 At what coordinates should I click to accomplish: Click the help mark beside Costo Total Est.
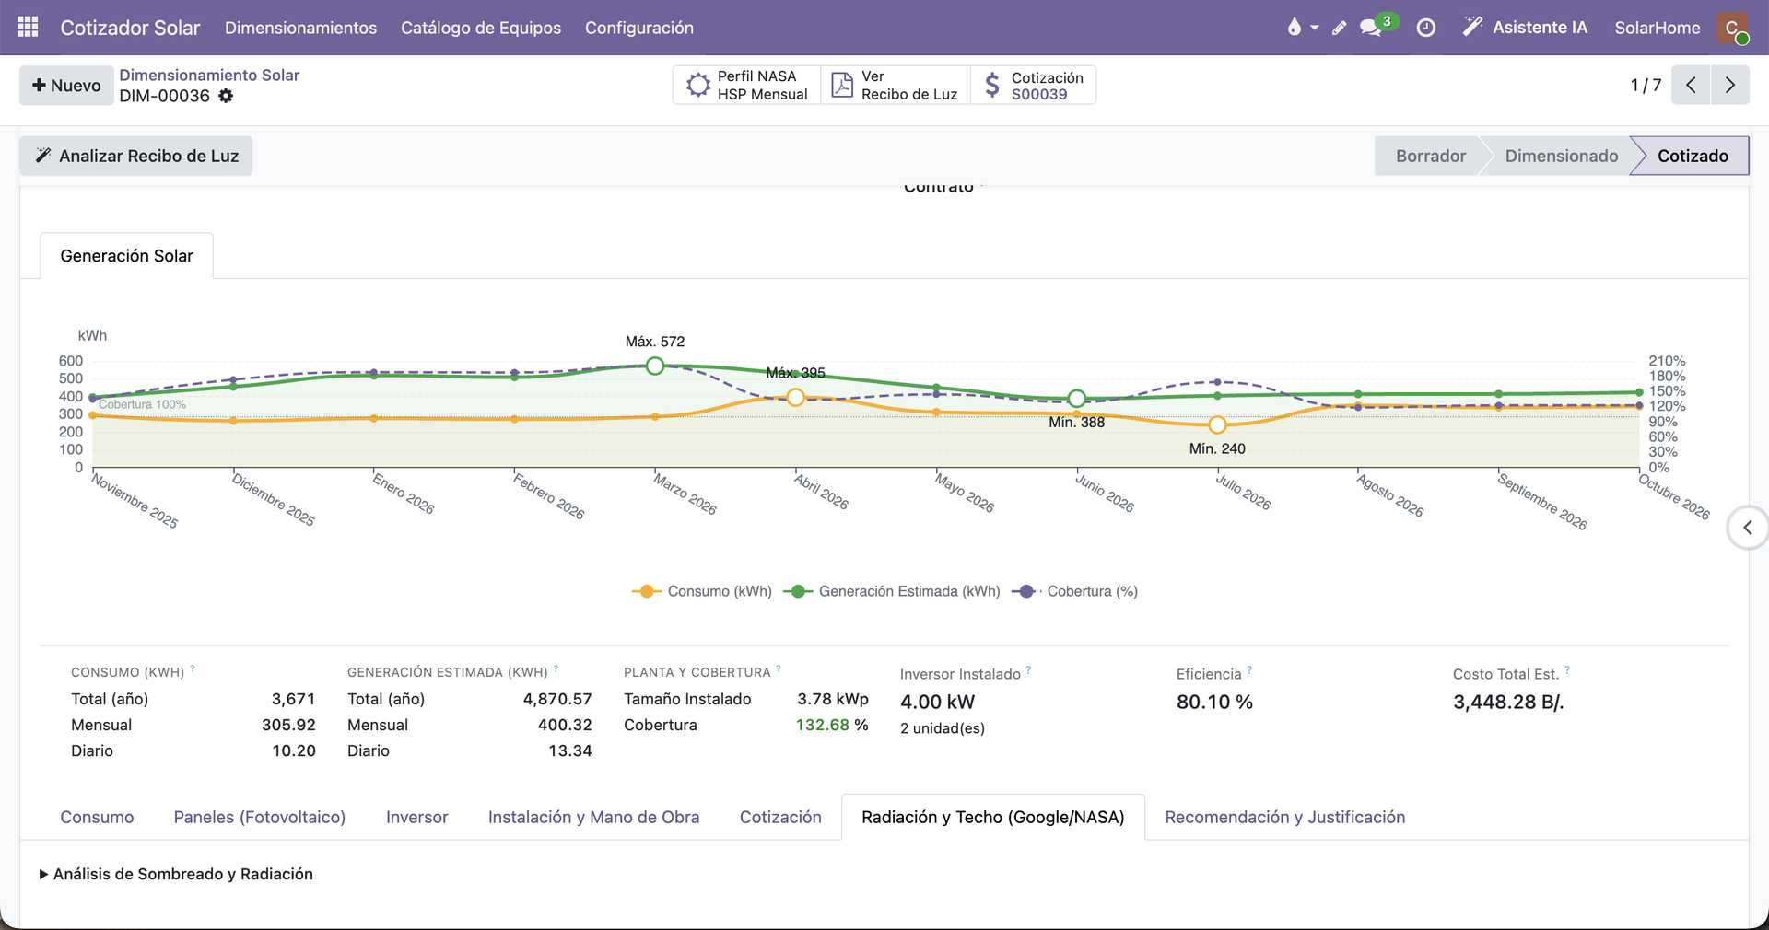[x=1567, y=670]
